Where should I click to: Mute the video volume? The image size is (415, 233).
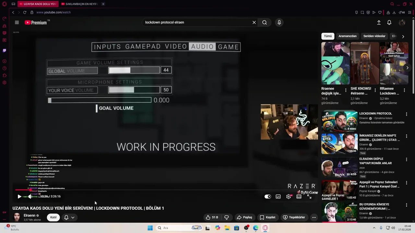pyautogui.click(x=30, y=196)
